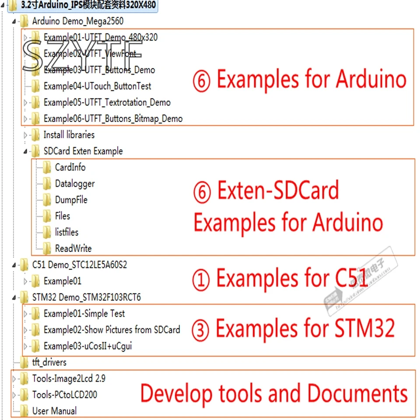Select the 'DumpFile' label
The height and width of the screenshot is (420, 420).
[x=71, y=200]
